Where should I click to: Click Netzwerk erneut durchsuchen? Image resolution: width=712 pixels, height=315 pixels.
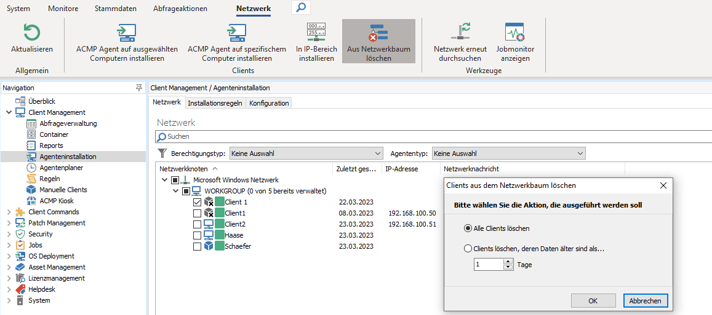[460, 43]
